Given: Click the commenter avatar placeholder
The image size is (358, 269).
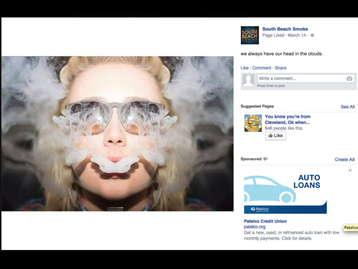Looking at the screenshot, I should (248, 80).
